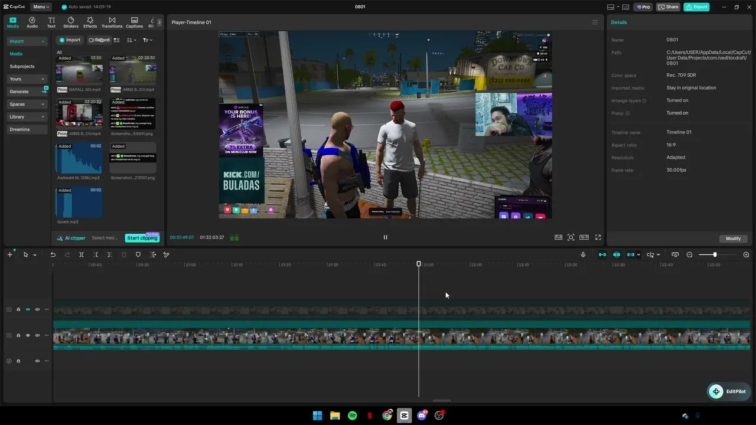Screen dimensions: 756x425
Task: Select the Media item under Import
Action: click(x=16, y=54)
